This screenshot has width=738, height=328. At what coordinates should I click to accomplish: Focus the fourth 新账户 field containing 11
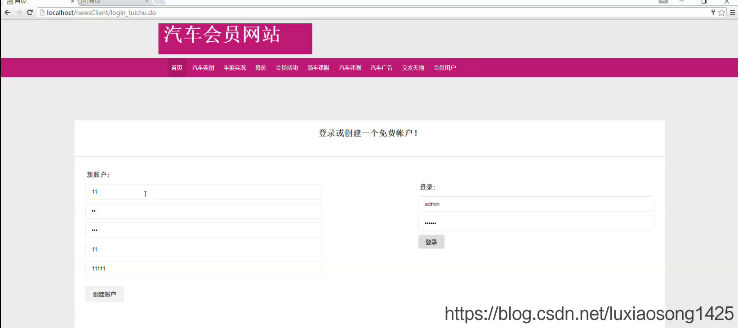[204, 249]
